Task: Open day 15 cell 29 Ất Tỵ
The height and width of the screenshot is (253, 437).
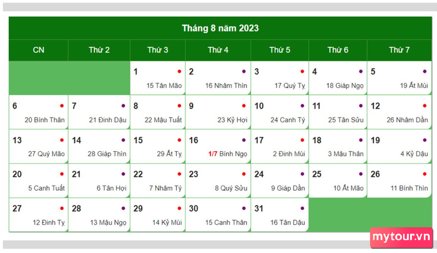Action: pos(157,147)
